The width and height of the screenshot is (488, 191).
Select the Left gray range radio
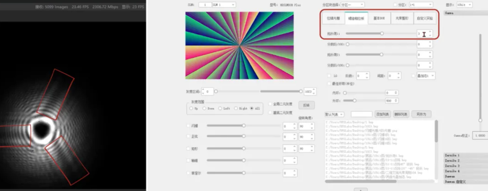click(220, 109)
